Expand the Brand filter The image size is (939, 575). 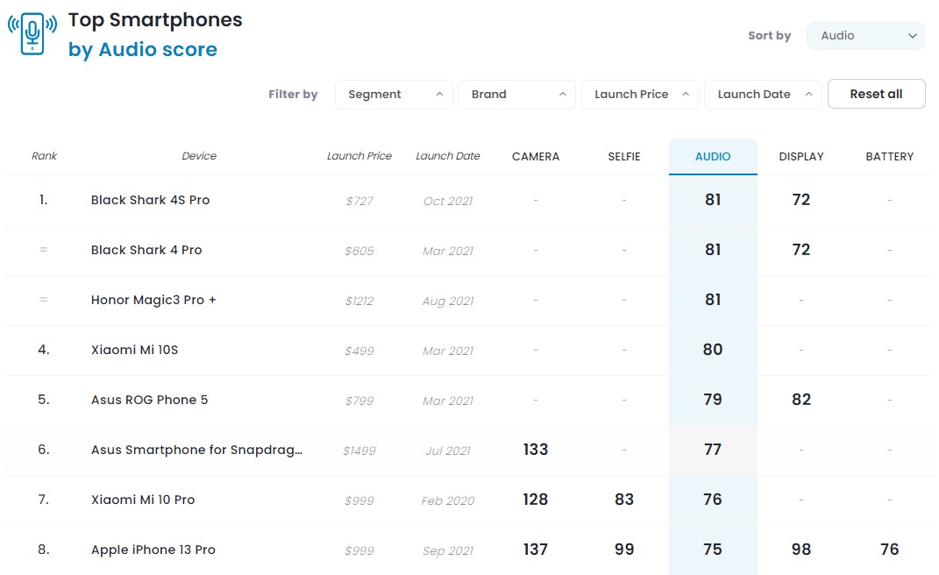point(516,95)
